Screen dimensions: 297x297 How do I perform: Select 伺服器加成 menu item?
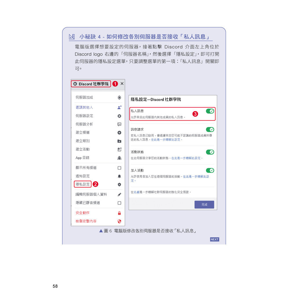pos(98,97)
